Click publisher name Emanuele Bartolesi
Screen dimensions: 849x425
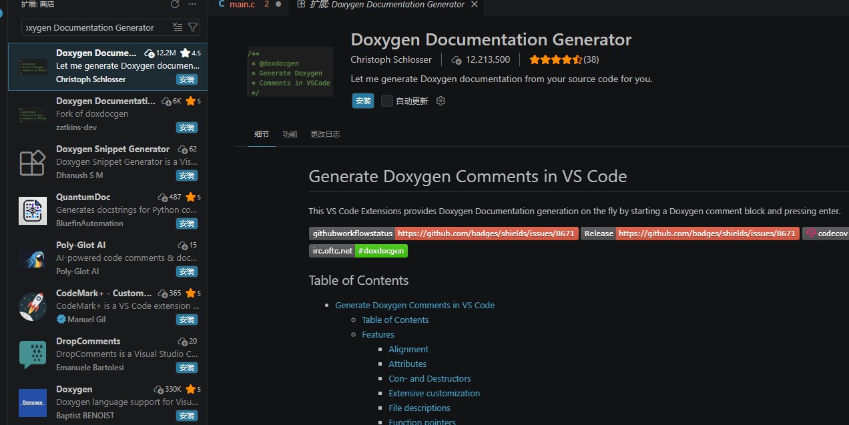(x=89, y=368)
